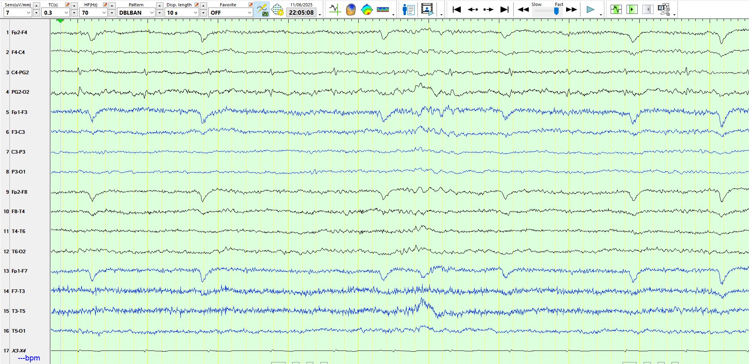Screen dimensions: 749x364
Task: Launch the video playback window
Action: (427, 9)
